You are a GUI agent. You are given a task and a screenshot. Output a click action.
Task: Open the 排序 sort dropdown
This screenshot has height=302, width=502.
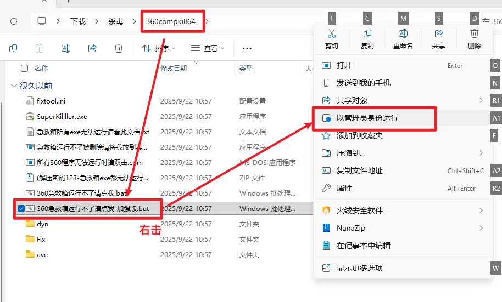[x=159, y=49]
